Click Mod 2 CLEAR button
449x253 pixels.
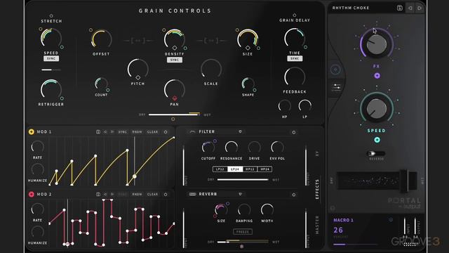tap(152, 194)
